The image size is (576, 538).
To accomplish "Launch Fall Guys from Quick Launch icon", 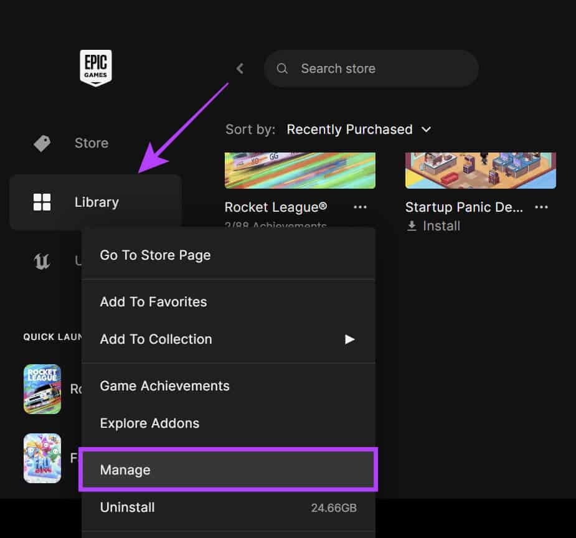I will (x=42, y=458).
